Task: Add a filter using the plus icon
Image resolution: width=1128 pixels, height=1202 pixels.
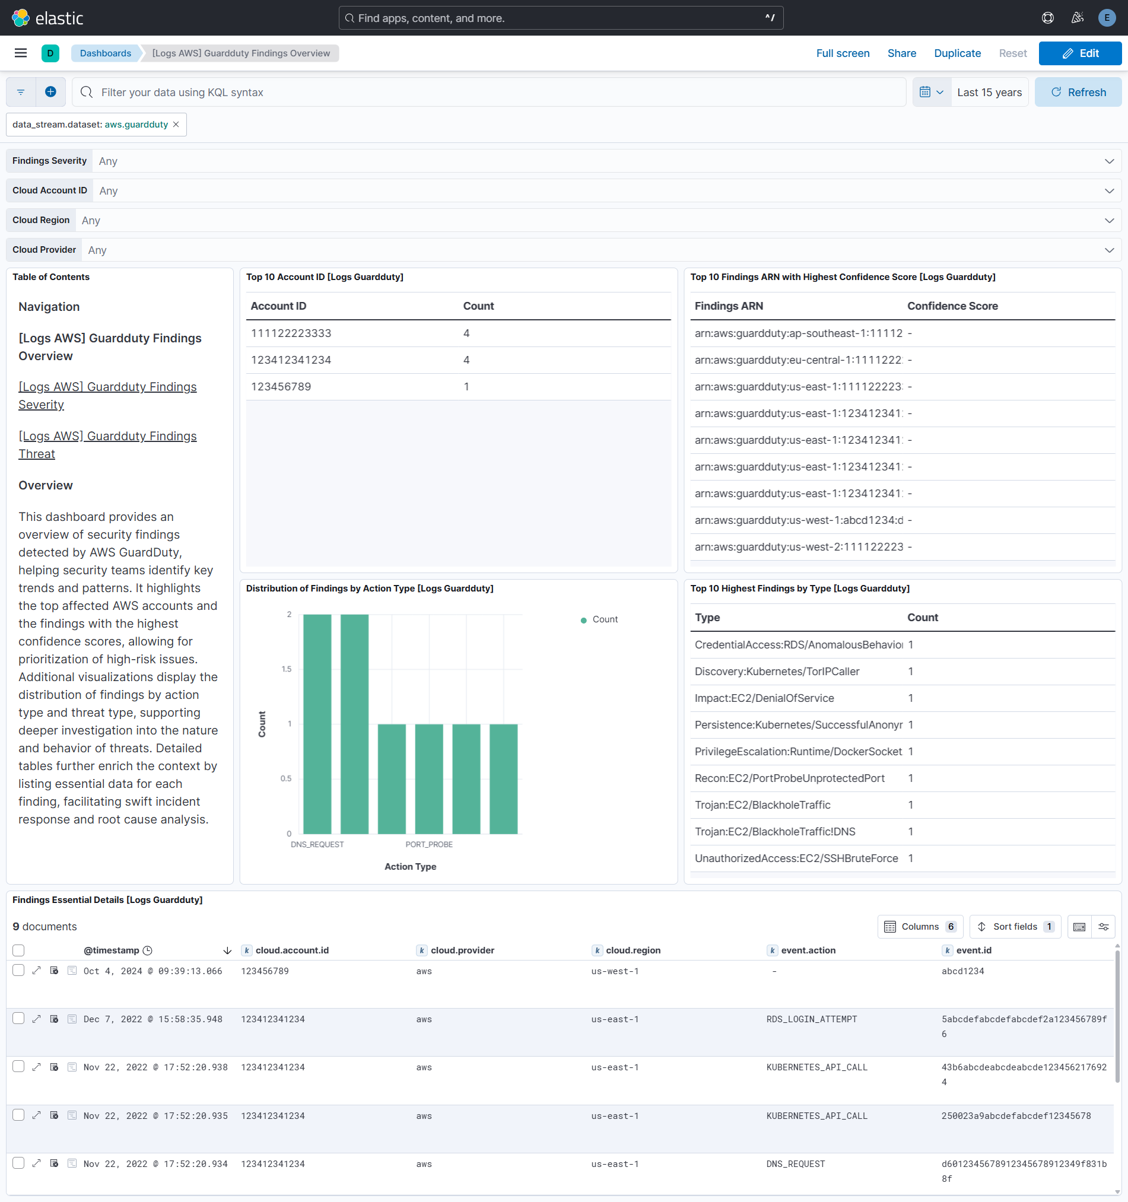Action: (50, 92)
